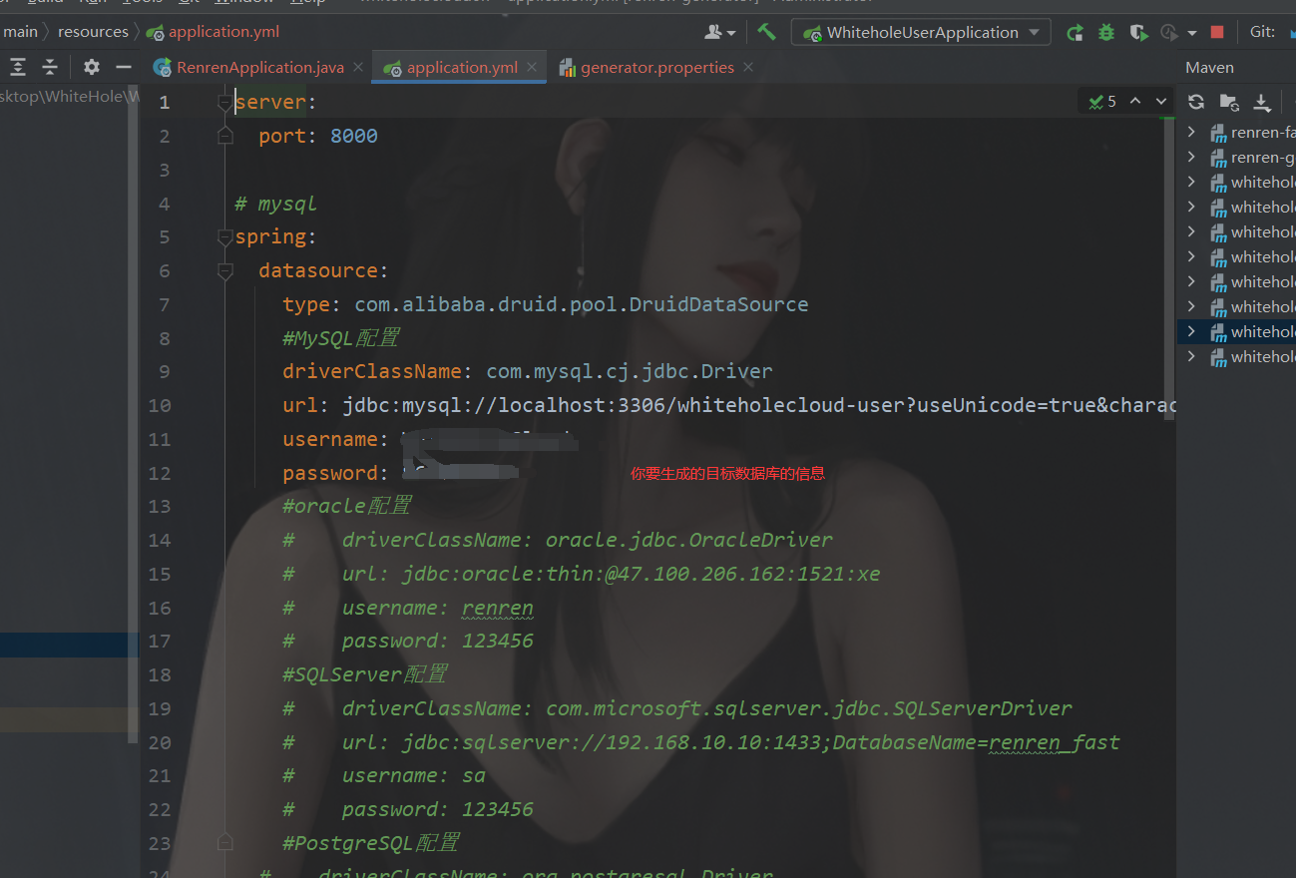Open the user/code-with-me icon menu
The width and height of the screenshot is (1296, 878).
pyautogui.click(x=719, y=32)
